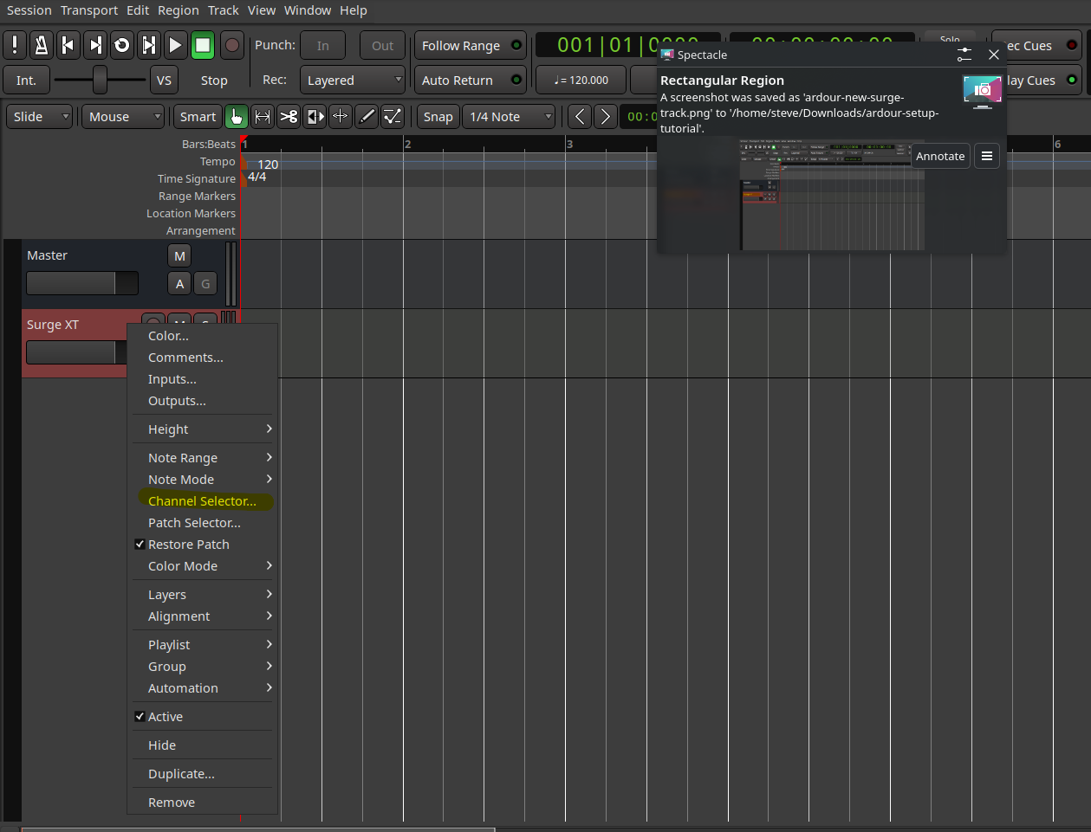Open the Spectacle notification hamburger menu
This screenshot has width=1091, height=832.
[987, 156]
